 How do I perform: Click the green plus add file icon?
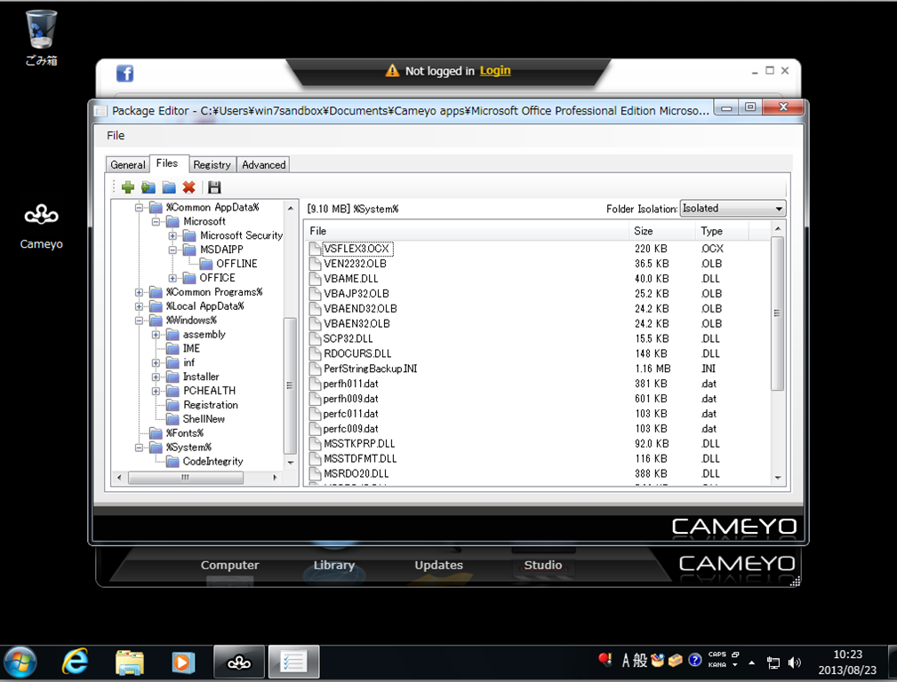coord(128,187)
